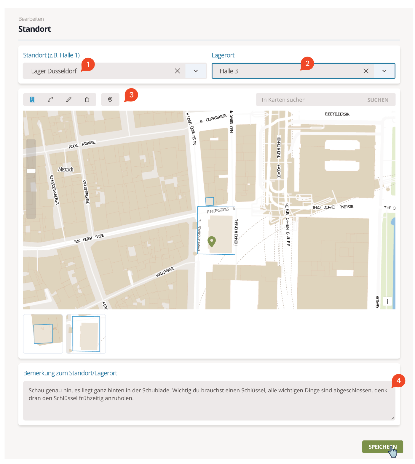The width and height of the screenshot is (415, 464).
Task: Adjust the map zoom slider
Action: tap(31, 171)
